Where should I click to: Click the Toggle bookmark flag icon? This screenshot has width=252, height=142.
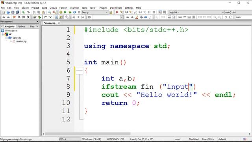click(x=14, y=17)
